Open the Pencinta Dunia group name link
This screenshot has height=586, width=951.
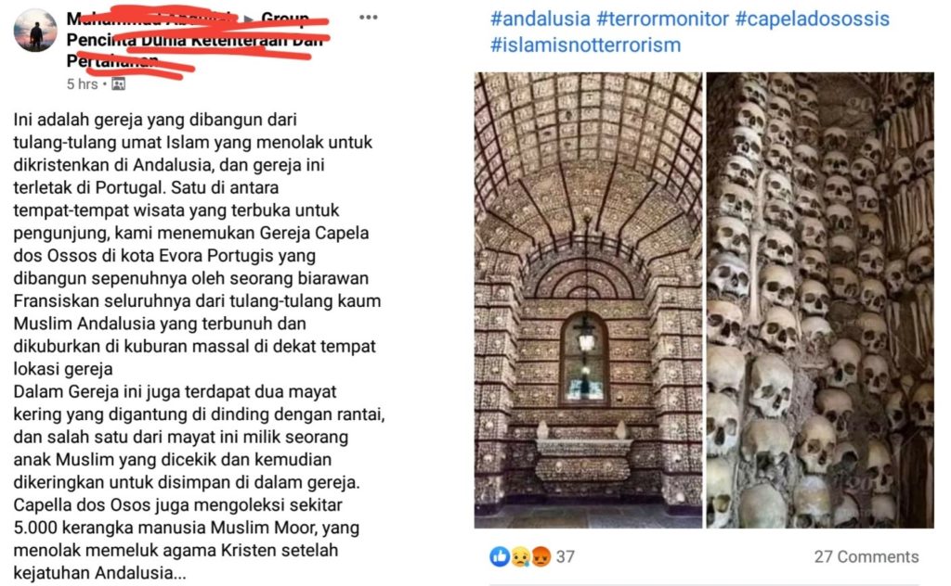tap(195, 40)
